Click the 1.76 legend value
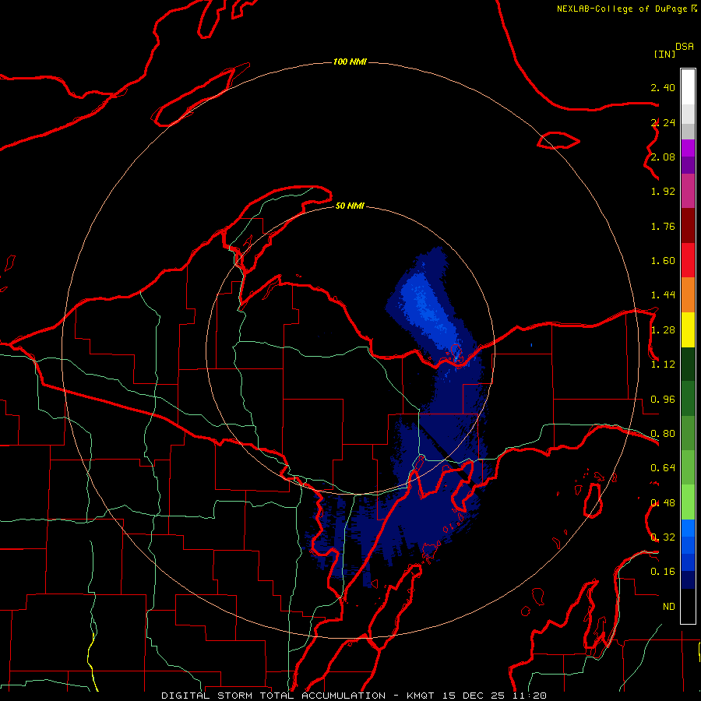This screenshot has width=701, height=701. pyautogui.click(x=663, y=226)
